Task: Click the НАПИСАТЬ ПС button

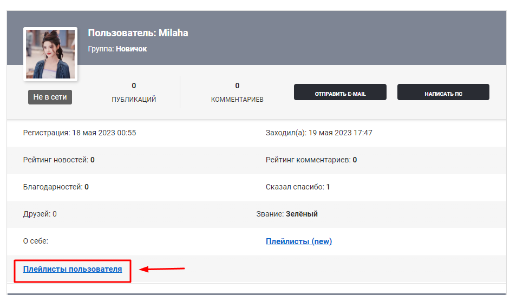Action: click(443, 92)
